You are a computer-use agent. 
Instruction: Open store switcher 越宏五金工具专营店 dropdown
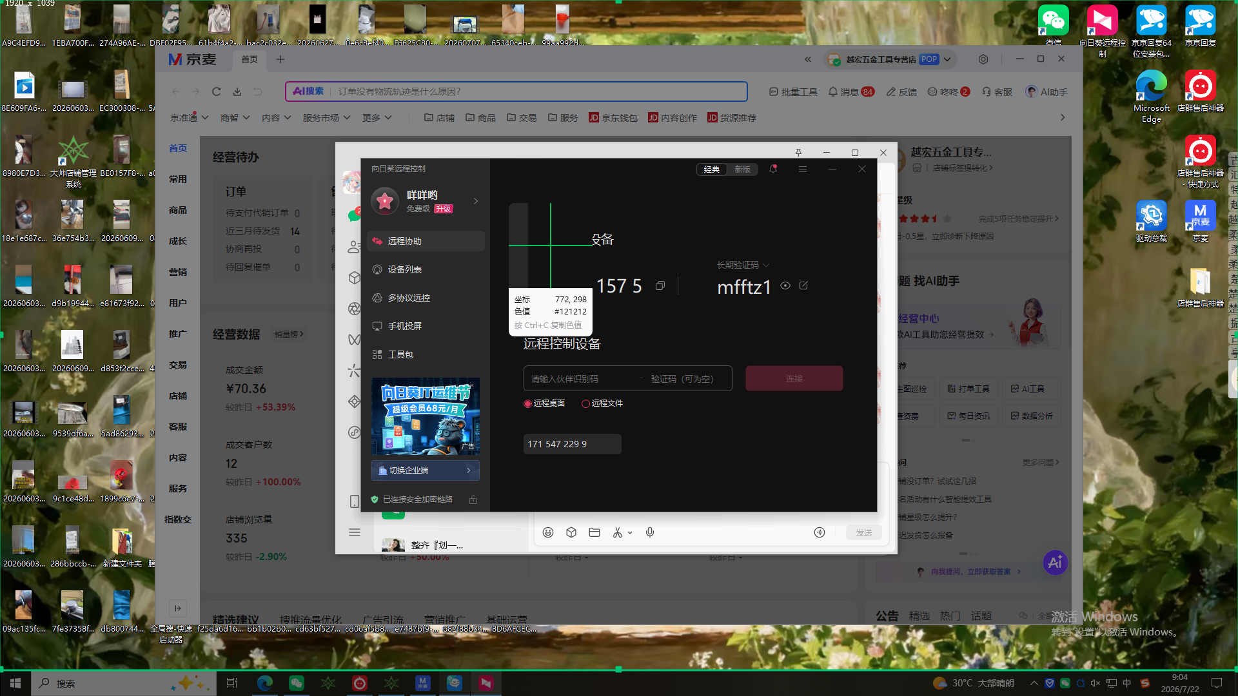pyautogui.click(x=890, y=59)
